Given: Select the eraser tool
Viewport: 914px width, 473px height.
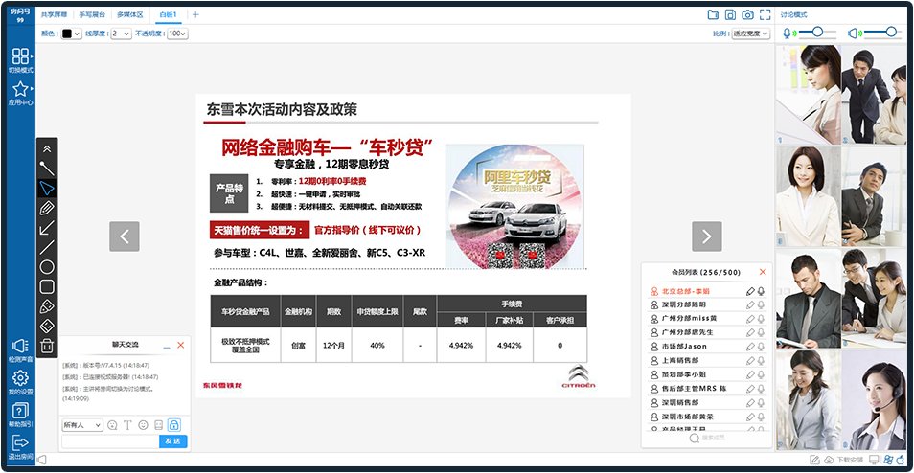Looking at the screenshot, I should (x=47, y=327).
